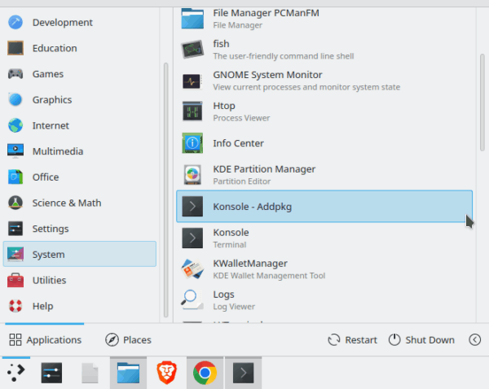Open Info Center icon

(192, 143)
